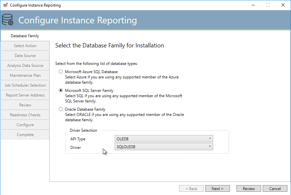Open the Readiness Checks step
Image resolution: width=291 pixels, height=195 pixels.
click(x=25, y=115)
